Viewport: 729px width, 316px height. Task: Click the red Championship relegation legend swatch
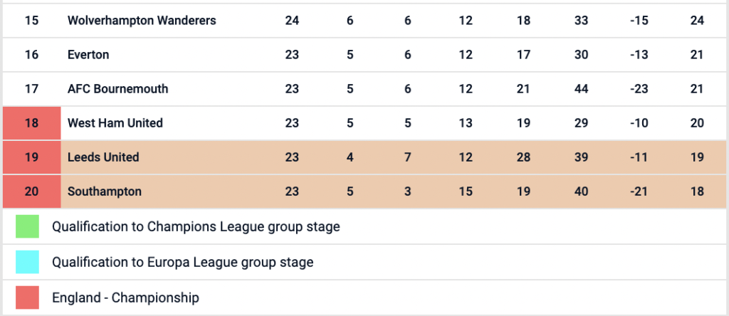click(x=27, y=297)
